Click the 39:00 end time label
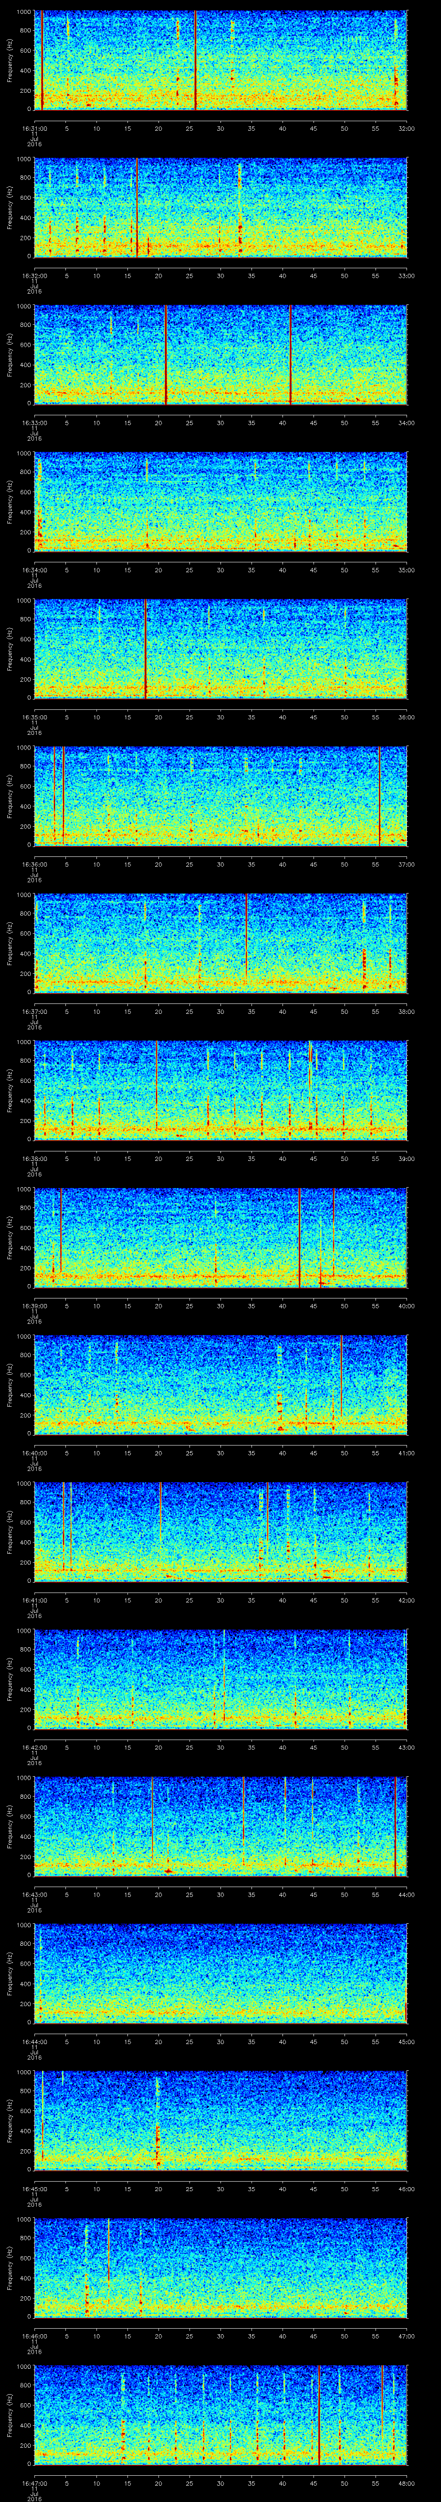Viewport: 441px width, 2502px height. coord(406,1159)
